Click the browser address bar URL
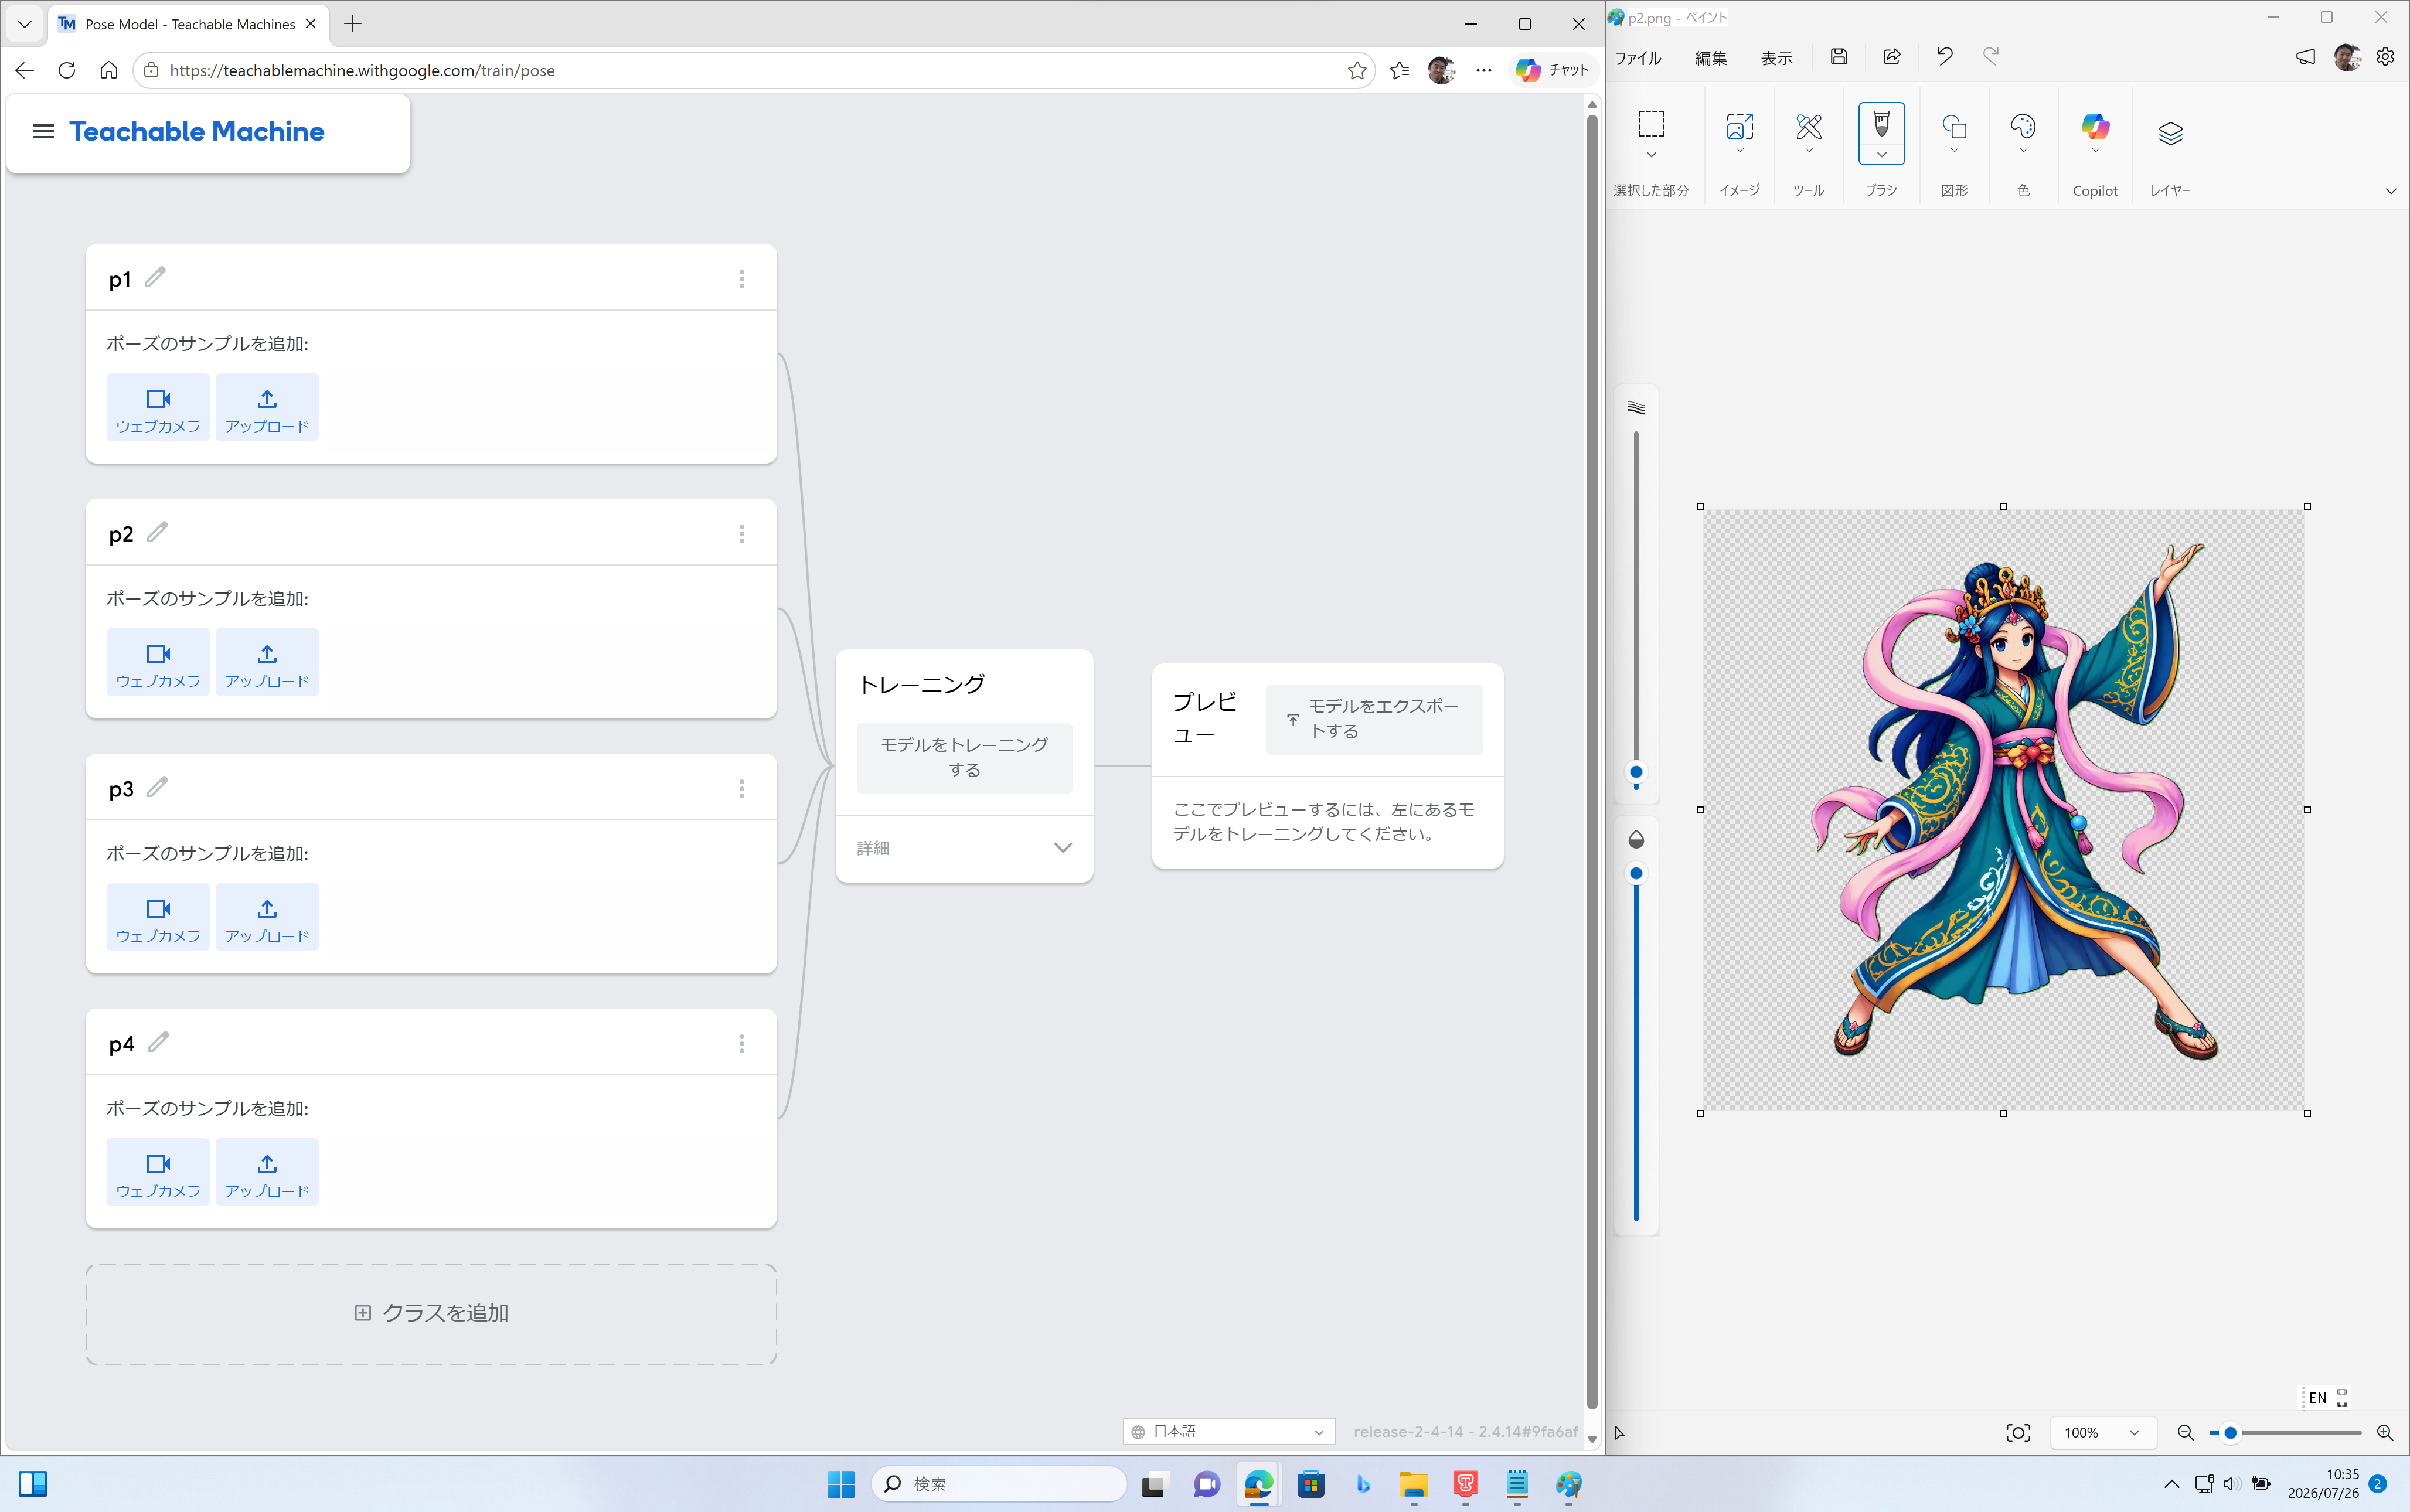Viewport: 2410px width, 1512px height. (x=362, y=70)
